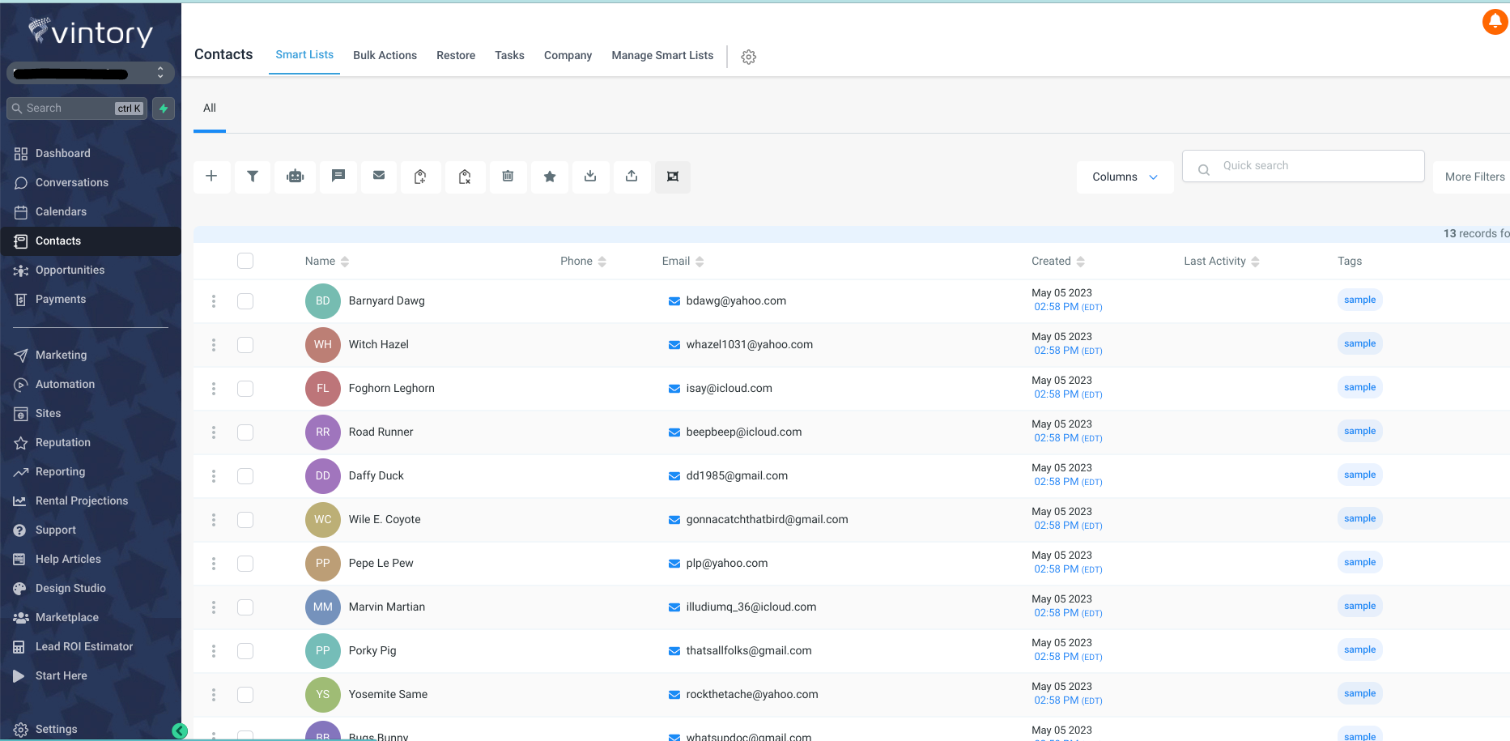The image size is (1510, 741).
Task: Open the account switcher dropdown
Action: tap(90, 73)
